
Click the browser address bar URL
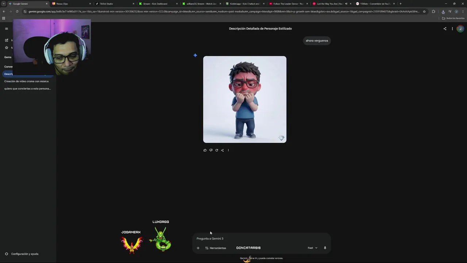[x=223, y=11]
